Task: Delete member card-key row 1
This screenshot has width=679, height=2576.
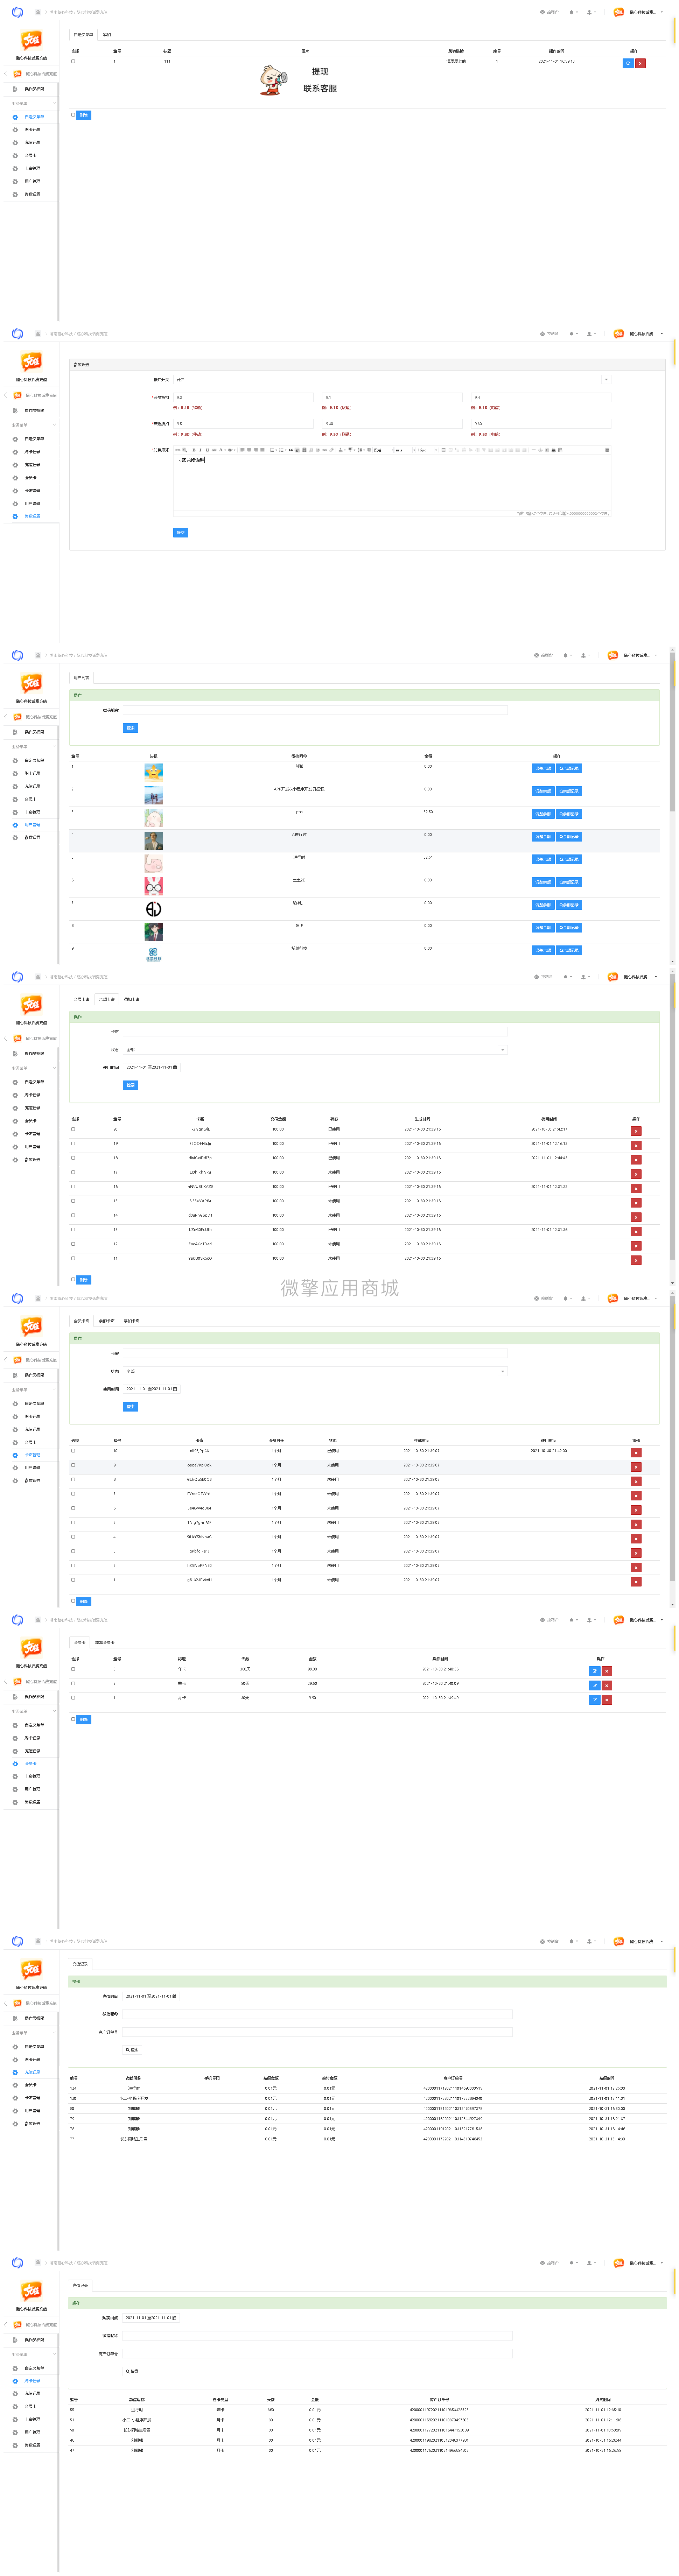Action: [x=636, y=1582]
